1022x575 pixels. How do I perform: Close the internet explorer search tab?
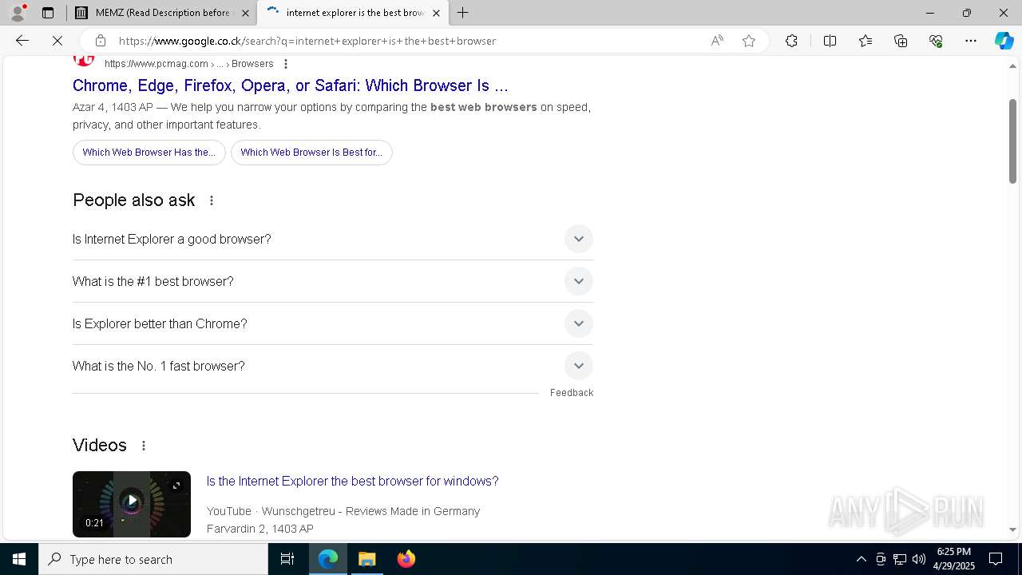coord(436,13)
